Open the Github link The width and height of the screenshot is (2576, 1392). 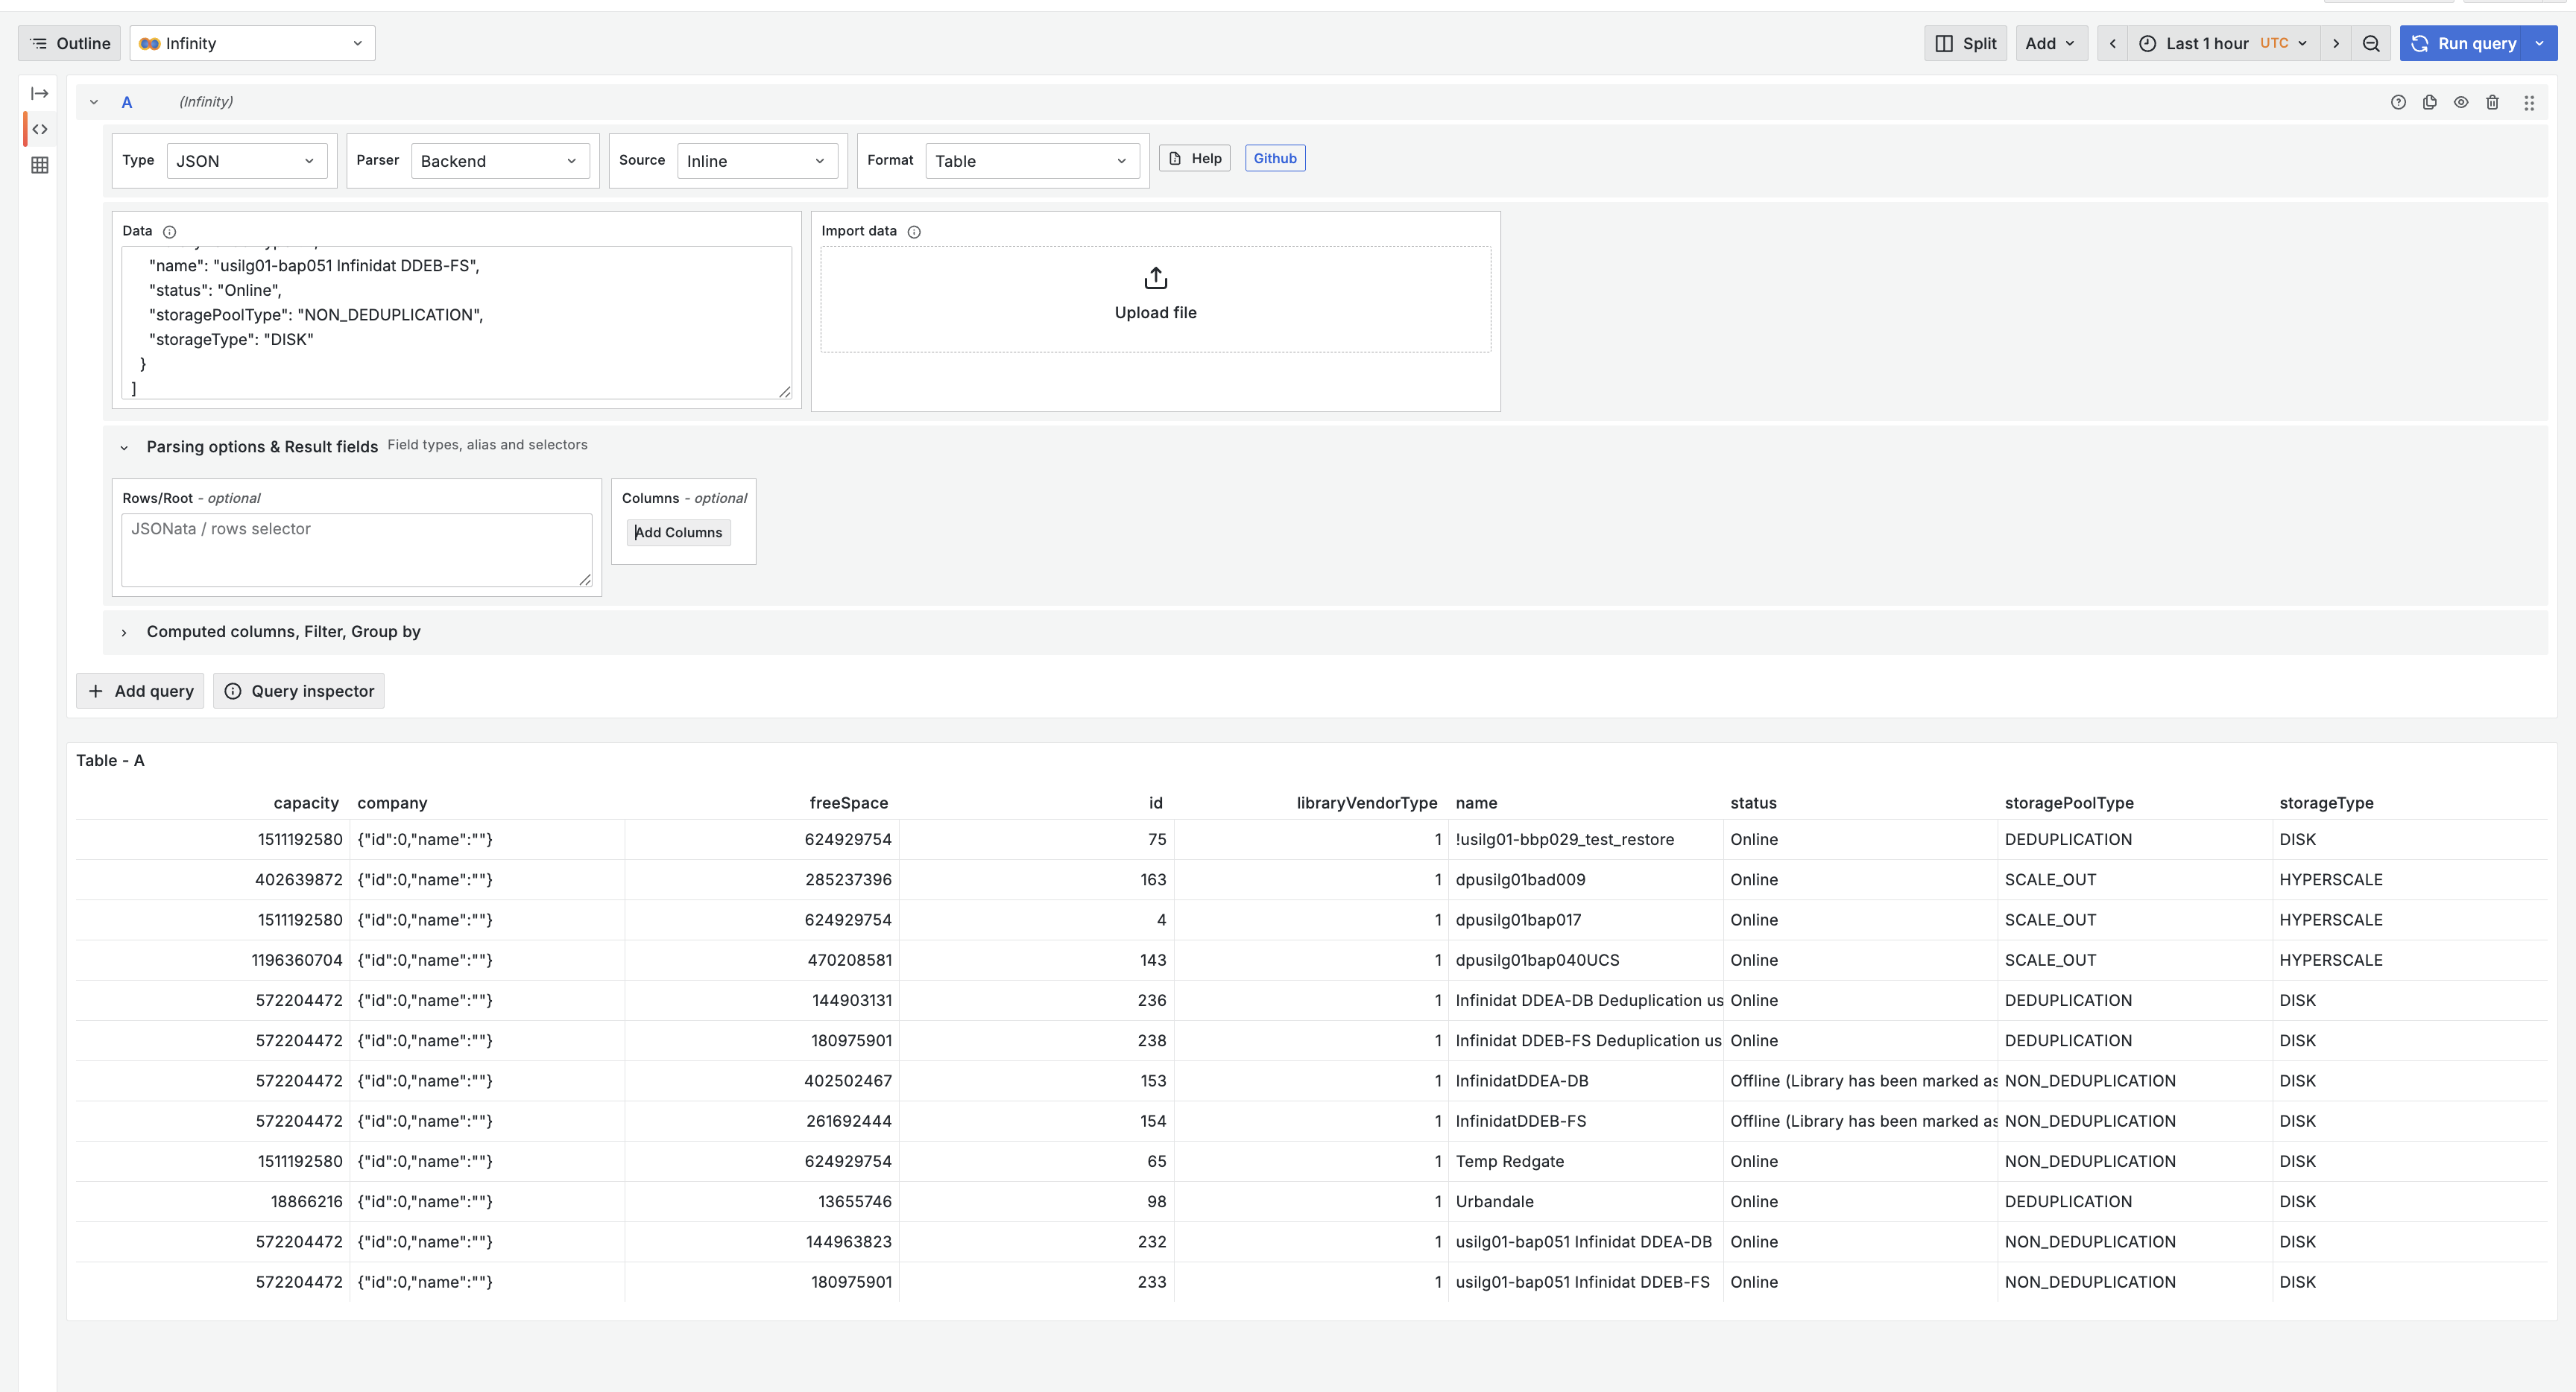1275,158
